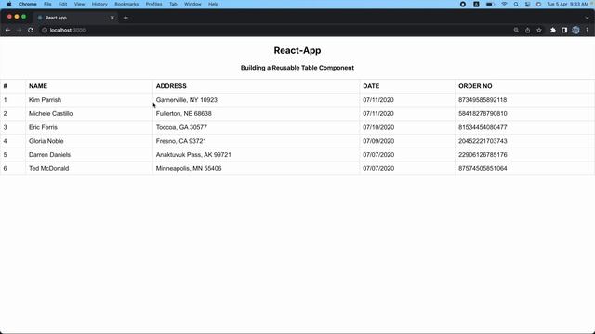
Task: Open the History menu
Action: 99,4
